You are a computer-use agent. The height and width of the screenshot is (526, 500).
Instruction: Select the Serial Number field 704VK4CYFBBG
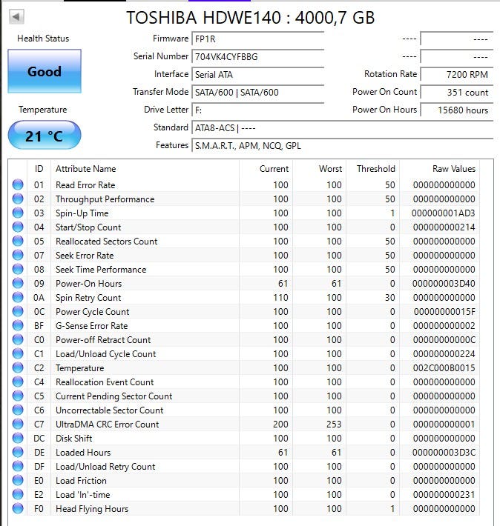coord(257,57)
